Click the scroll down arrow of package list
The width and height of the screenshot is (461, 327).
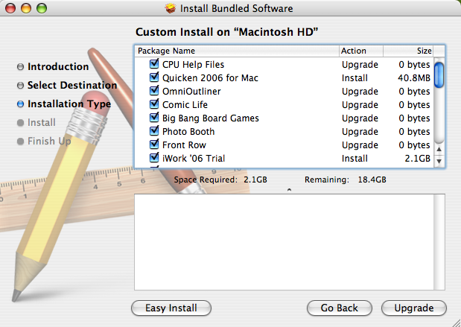[439, 161]
